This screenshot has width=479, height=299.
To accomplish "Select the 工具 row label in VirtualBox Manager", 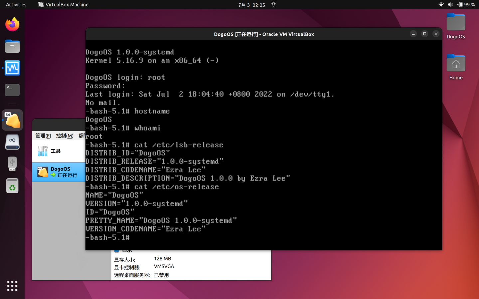I will 56,151.
